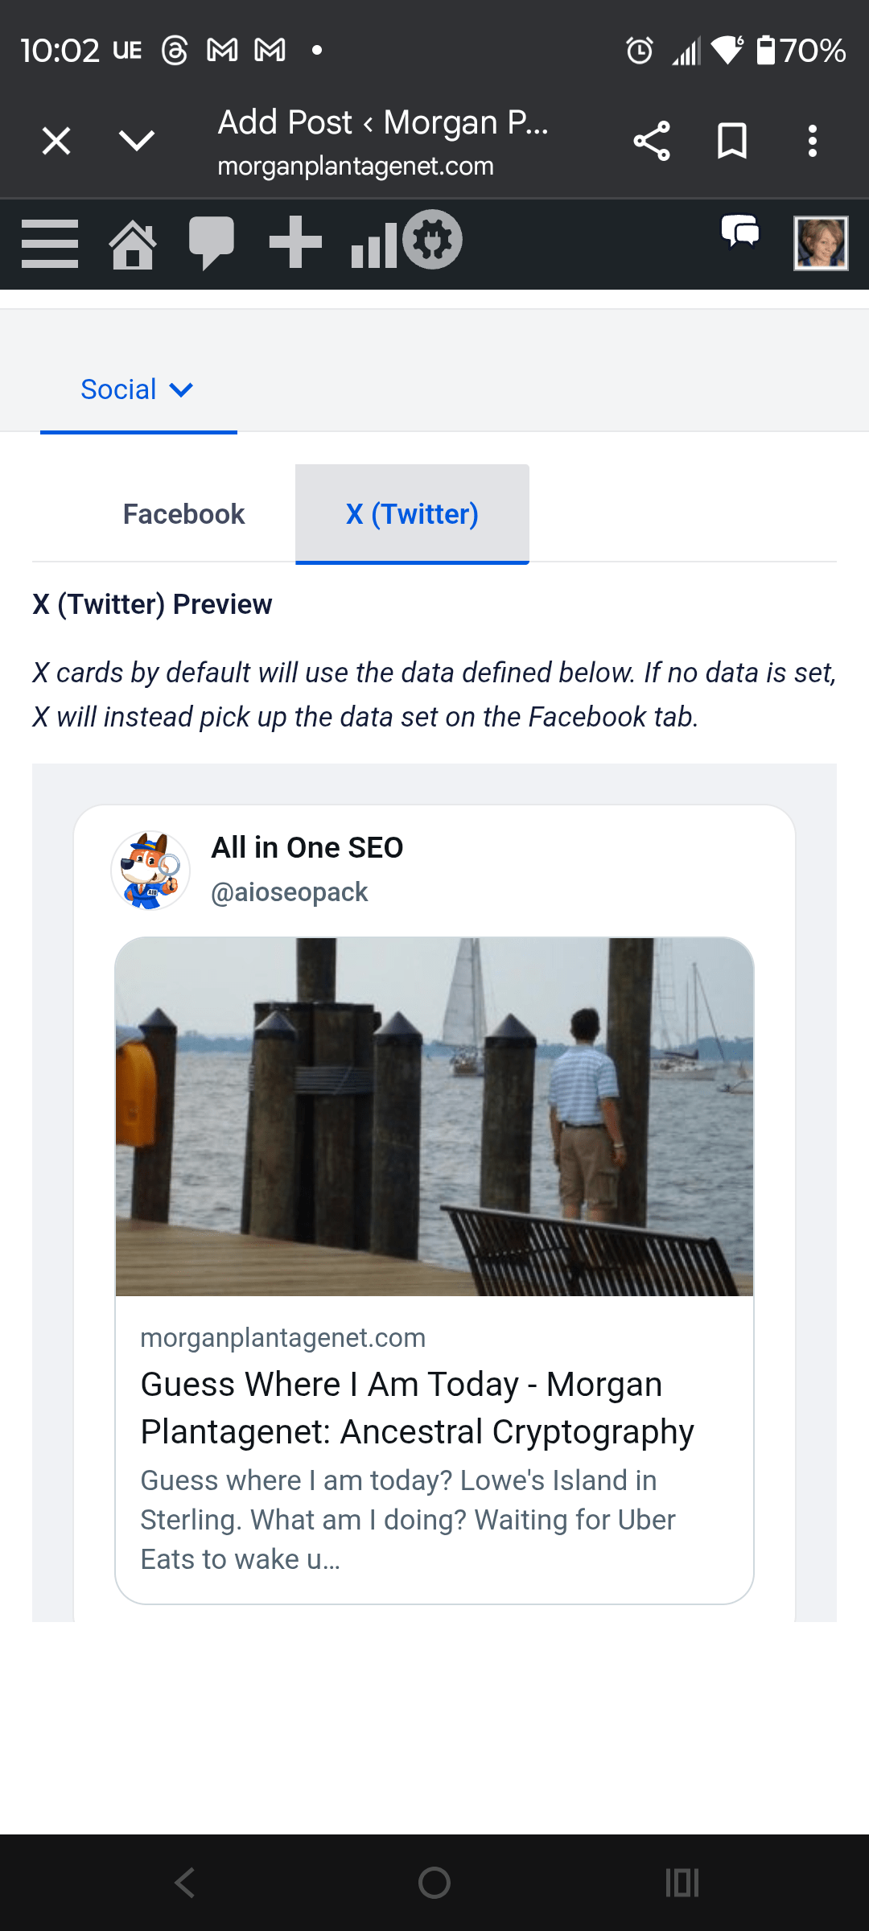Screen dimensions: 869x1931
Task: Open the gear plug settings icon
Action: click(x=433, y=240)
